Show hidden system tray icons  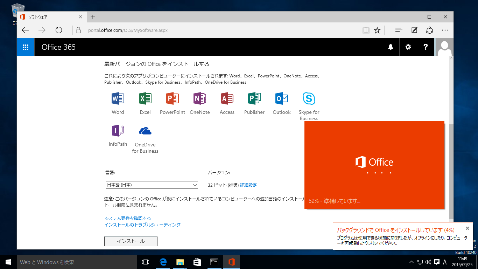pyautogui.click(x=412, y=262)
